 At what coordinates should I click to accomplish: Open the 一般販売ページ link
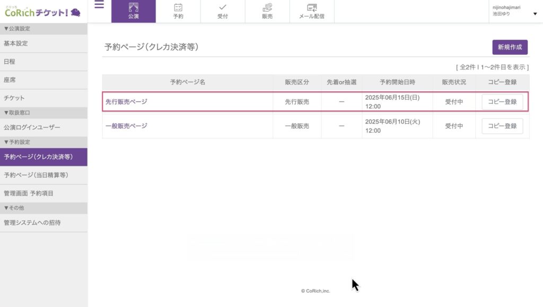(126, 126)
